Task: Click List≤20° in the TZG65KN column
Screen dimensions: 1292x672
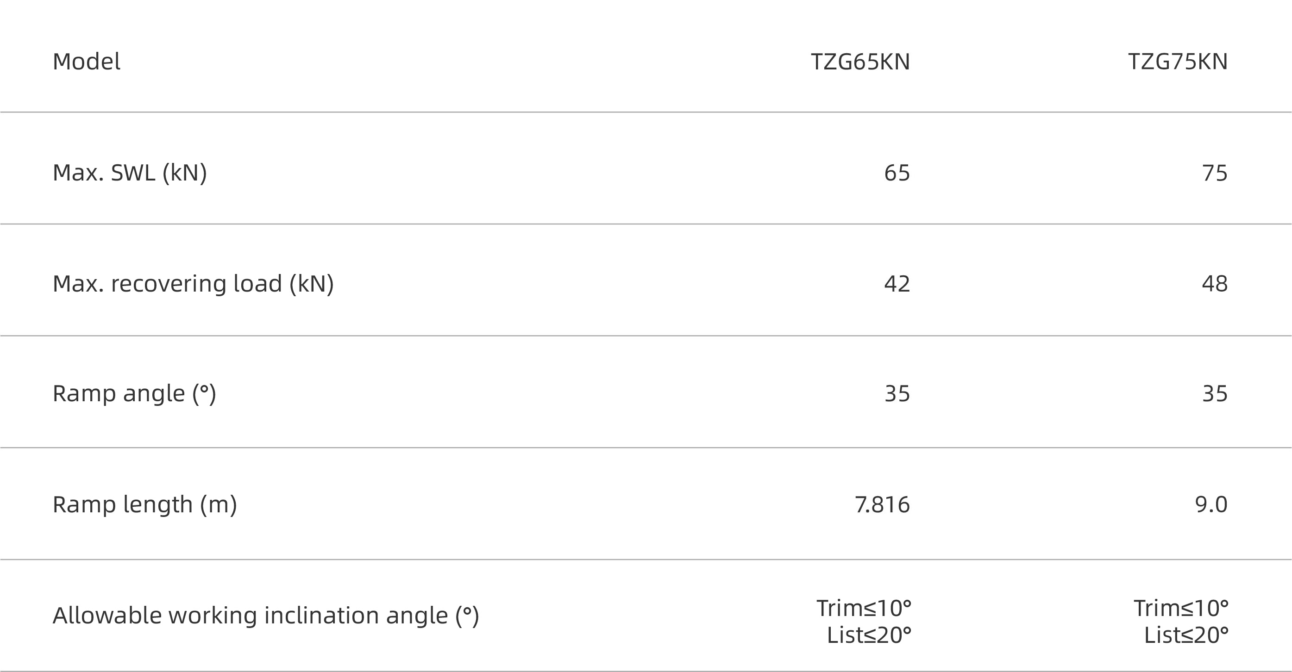Action: (869, 635)
